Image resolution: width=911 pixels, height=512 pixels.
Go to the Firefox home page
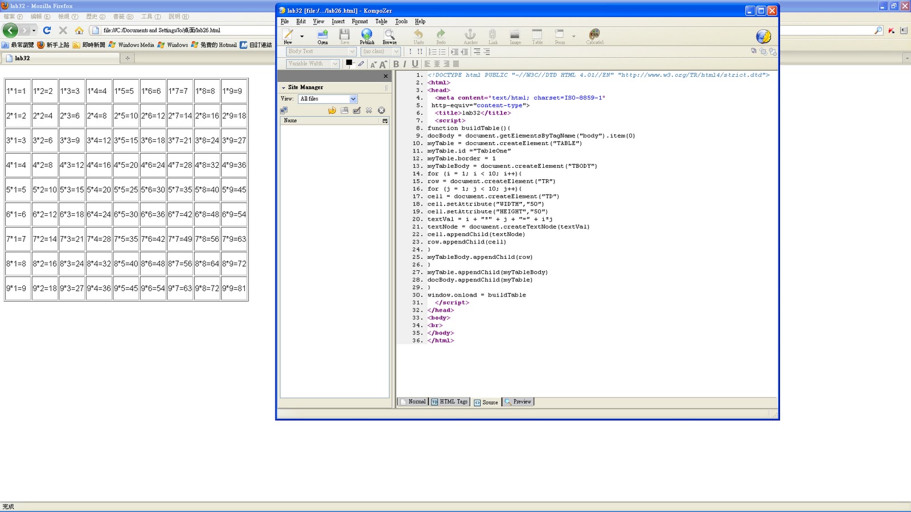click(x=79, y=31)
